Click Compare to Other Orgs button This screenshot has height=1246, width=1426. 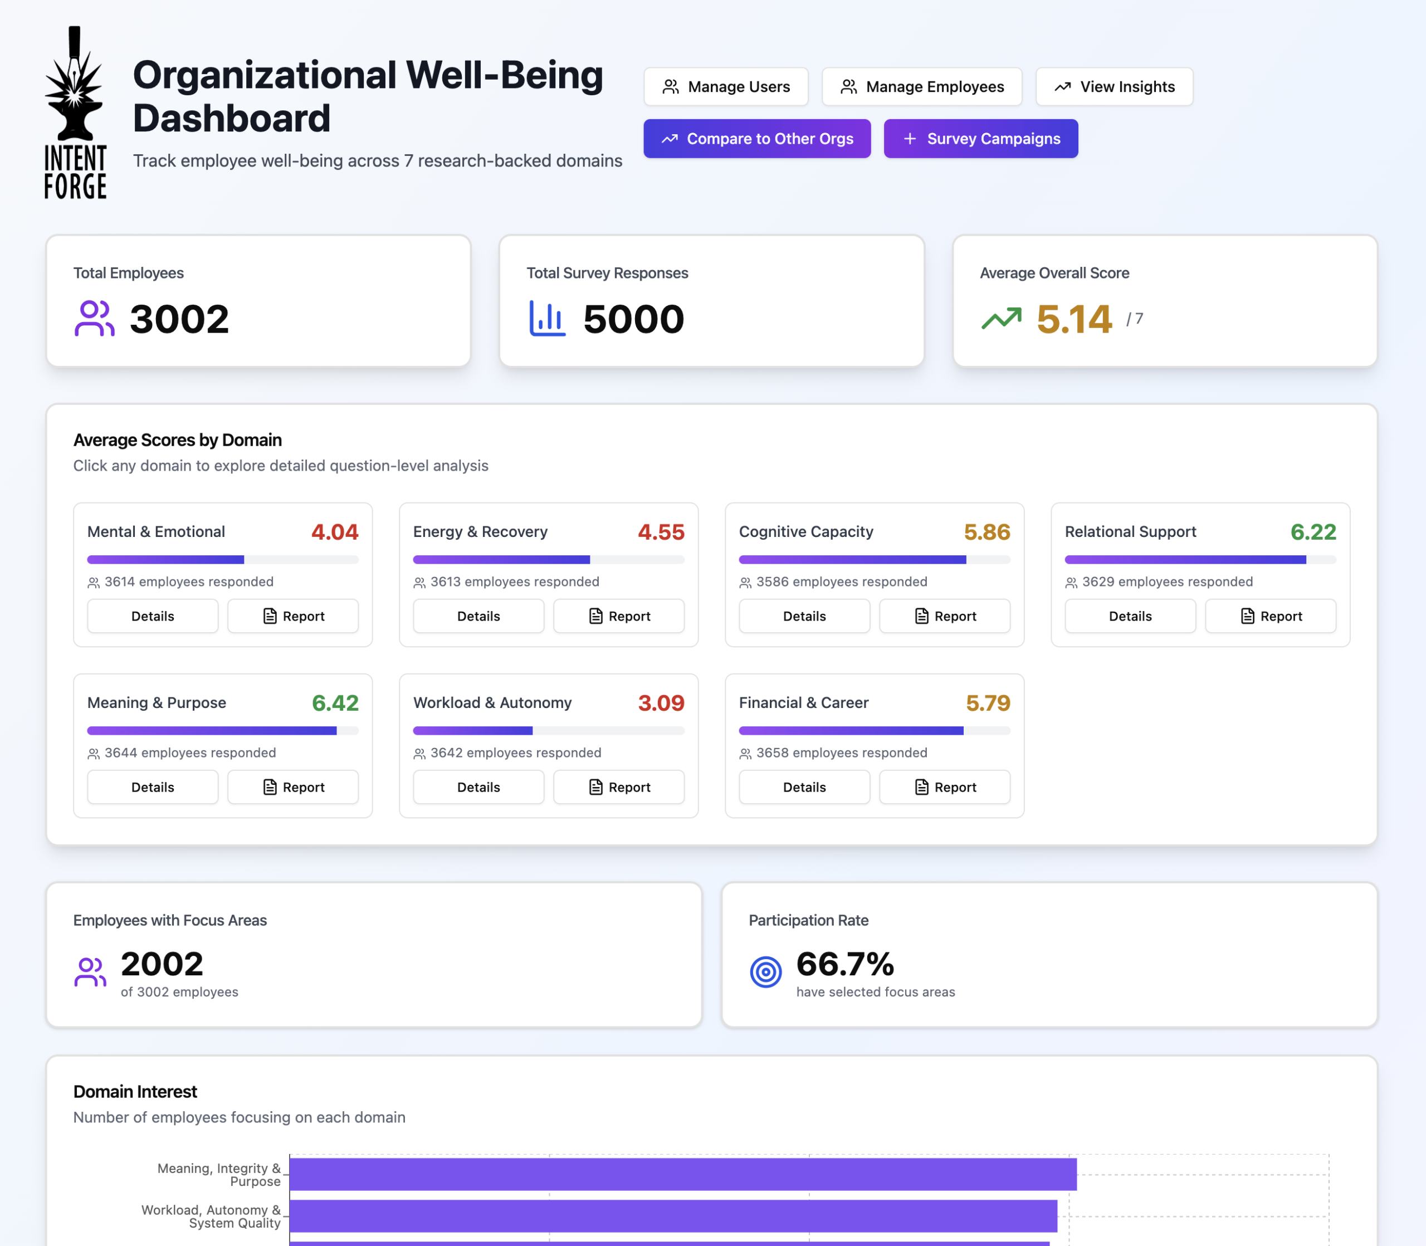tap(756, 139)
